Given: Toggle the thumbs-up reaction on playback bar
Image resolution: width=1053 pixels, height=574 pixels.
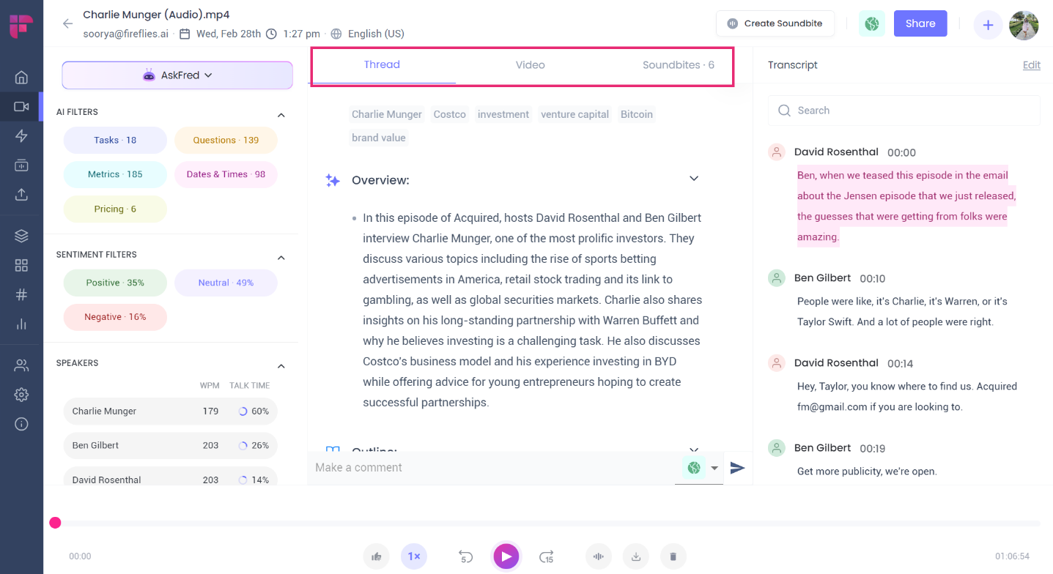Looking at the screenshot, I should pyautogui.click(x=376, y=556).
